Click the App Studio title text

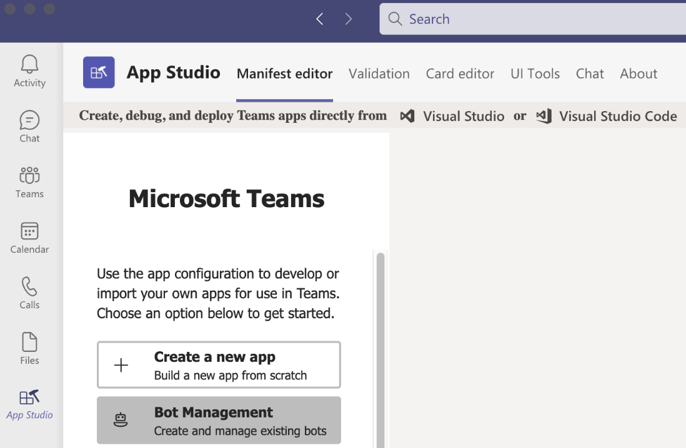pos(173,72)
